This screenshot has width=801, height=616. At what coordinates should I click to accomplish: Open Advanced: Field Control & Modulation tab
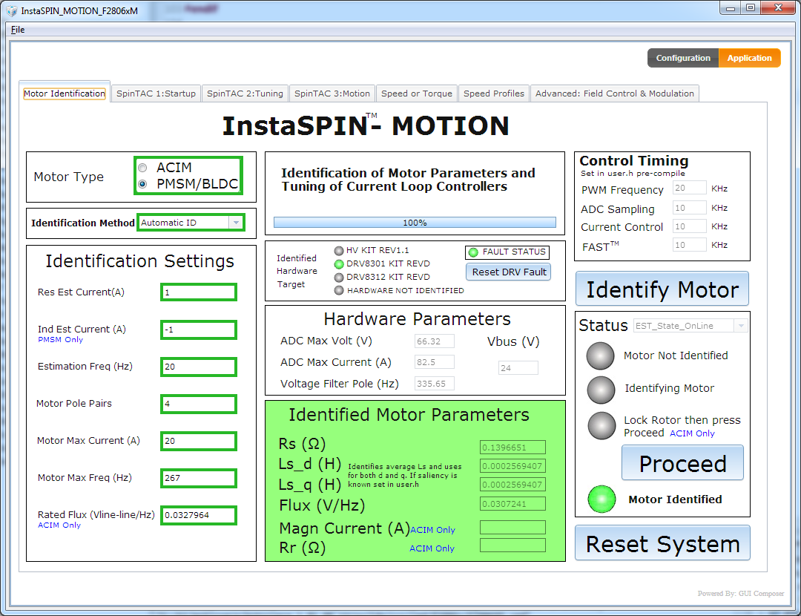pos(615,94)
